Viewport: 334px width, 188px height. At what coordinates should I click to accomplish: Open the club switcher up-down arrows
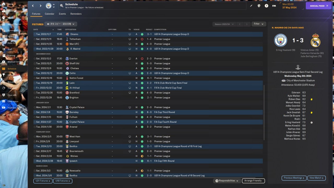click(54, 6)
